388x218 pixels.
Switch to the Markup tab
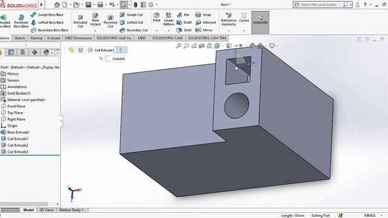pyautogui.click(x=36, y=38)
